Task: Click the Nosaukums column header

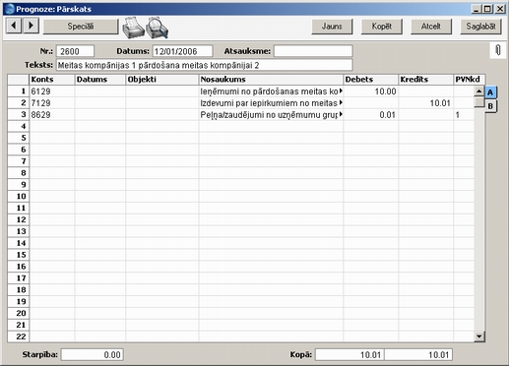Action: tap(271, 80)
